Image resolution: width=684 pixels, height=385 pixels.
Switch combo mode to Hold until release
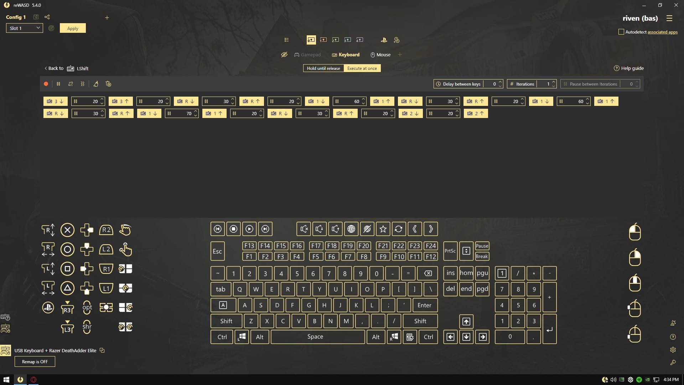click(x=323, y=68)
